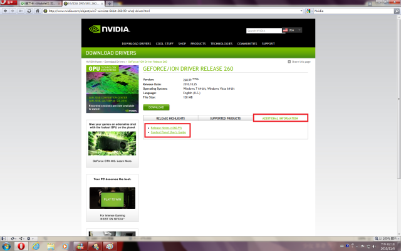Open the USA country selector dropdown
This screenshot has width=401, height=251.
pyautogui.click(x=292, y=30)
